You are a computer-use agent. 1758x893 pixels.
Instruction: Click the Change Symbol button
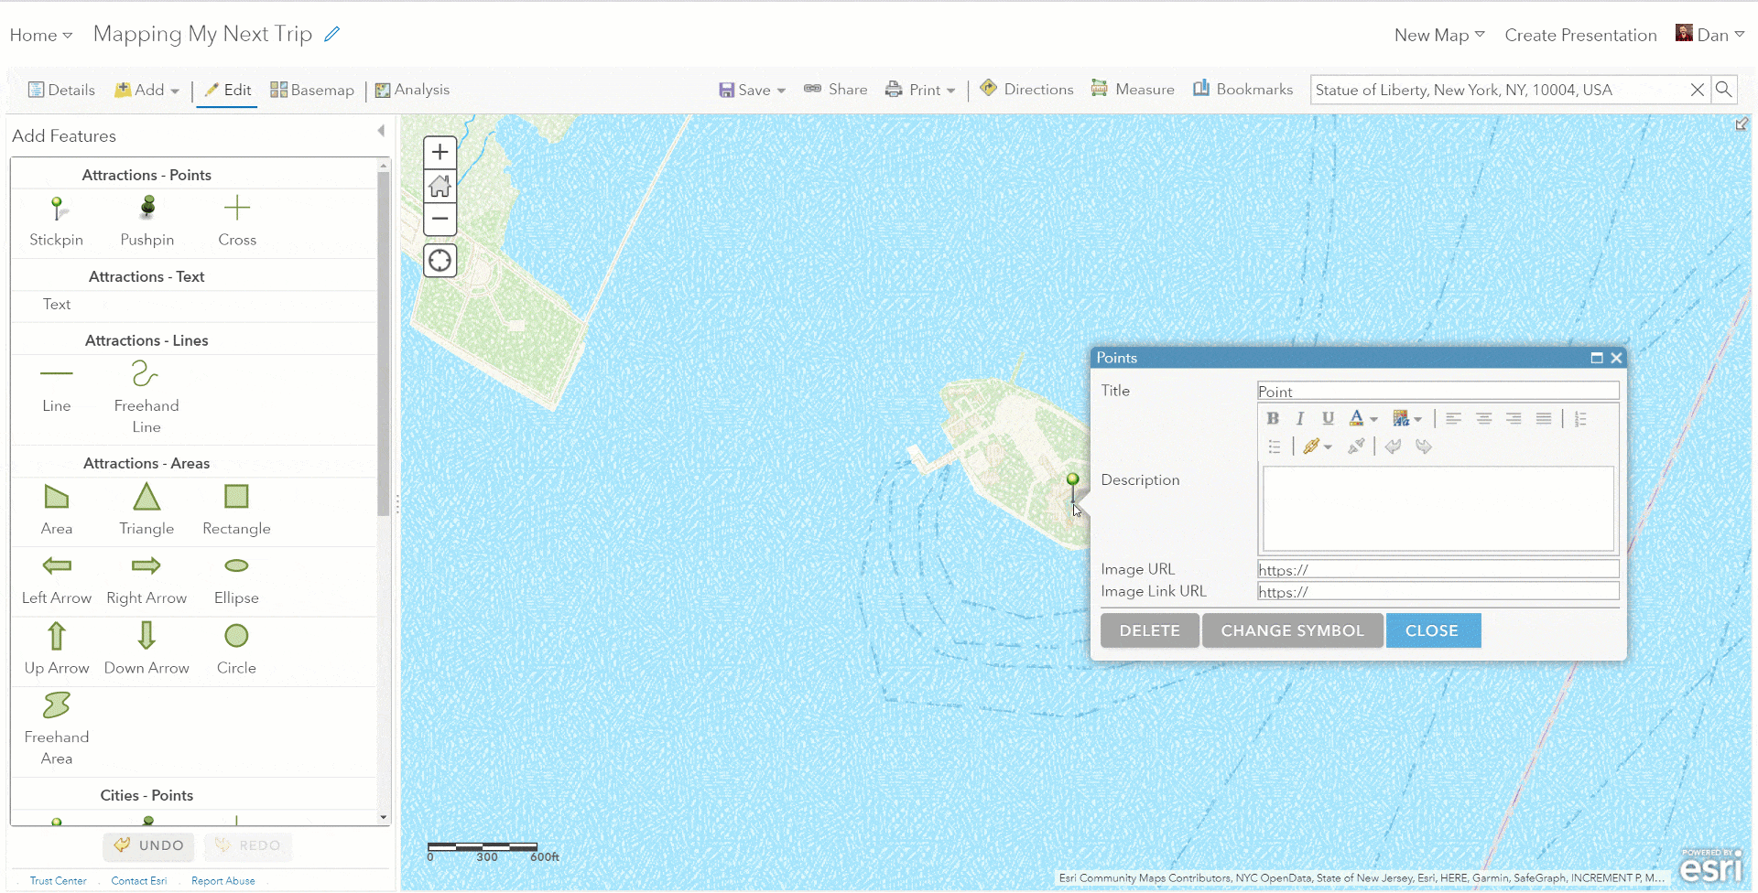[1293, 630]
